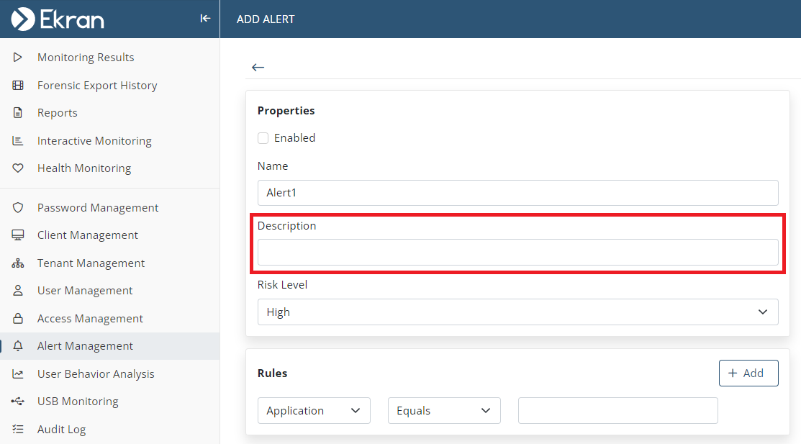Click the alert Name input field
The height and width of the screenshot is (444, 801).
[x=517, y=193]
